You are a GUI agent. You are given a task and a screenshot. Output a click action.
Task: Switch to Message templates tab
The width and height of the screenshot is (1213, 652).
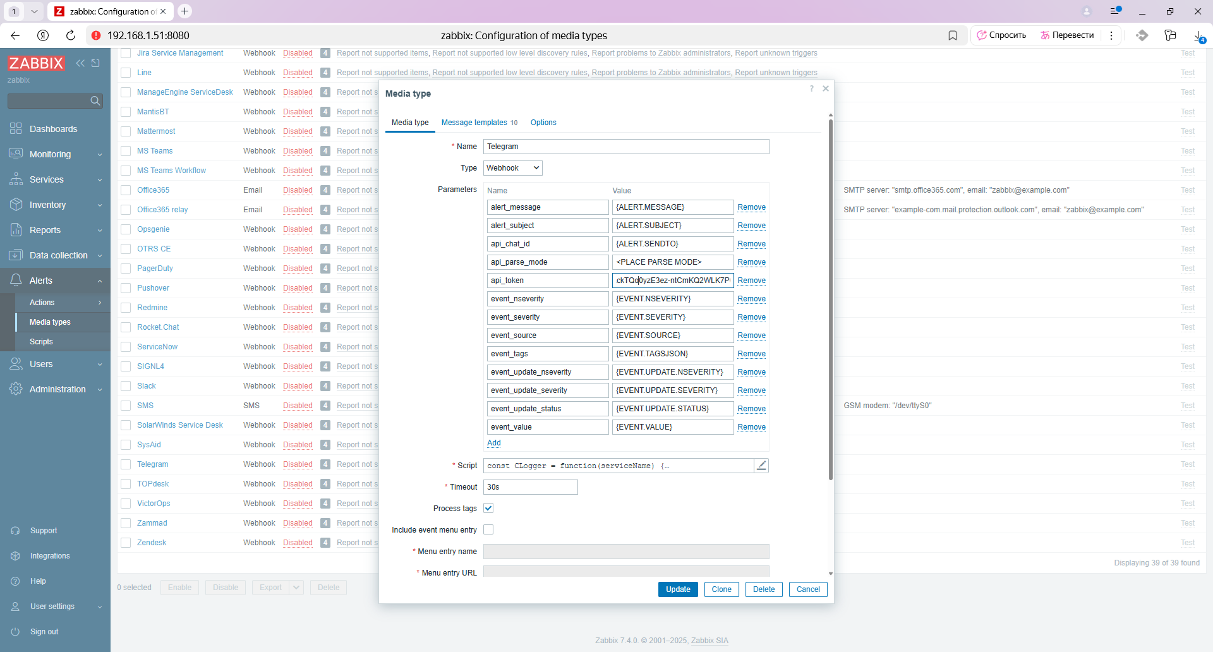coord(480,123)
